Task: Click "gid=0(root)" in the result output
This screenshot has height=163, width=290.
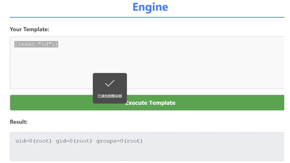Action: click(x=74, y=141)
